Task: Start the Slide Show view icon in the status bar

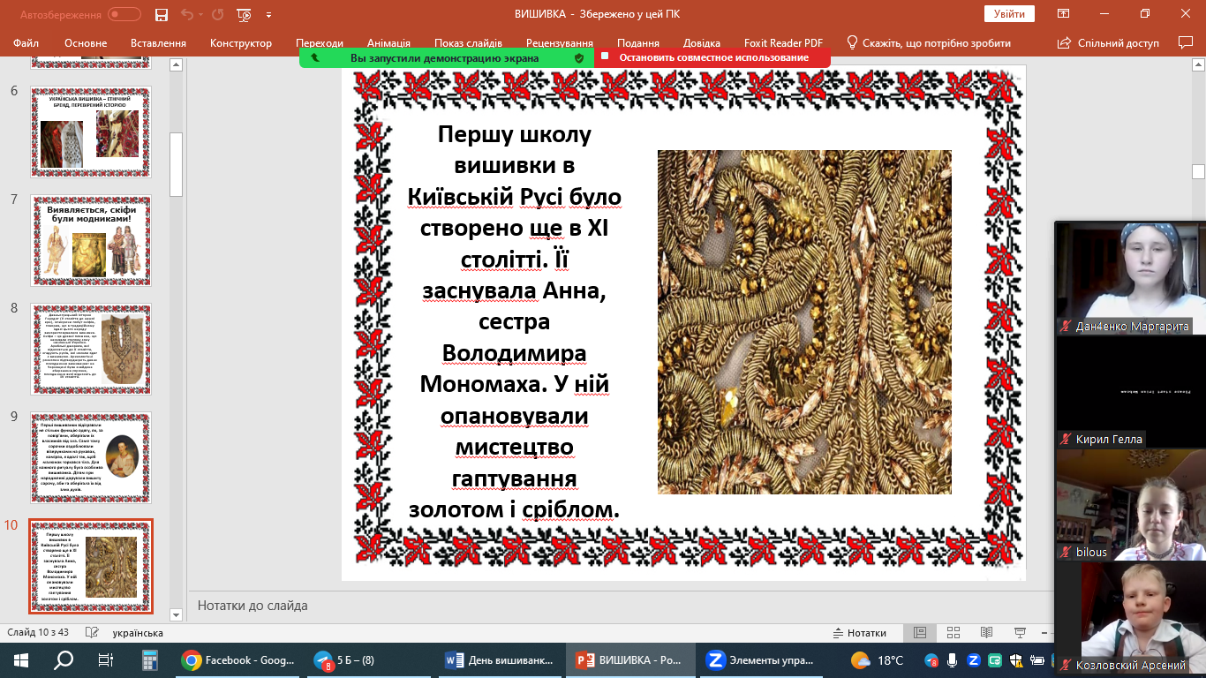Action: [1020, 633]
